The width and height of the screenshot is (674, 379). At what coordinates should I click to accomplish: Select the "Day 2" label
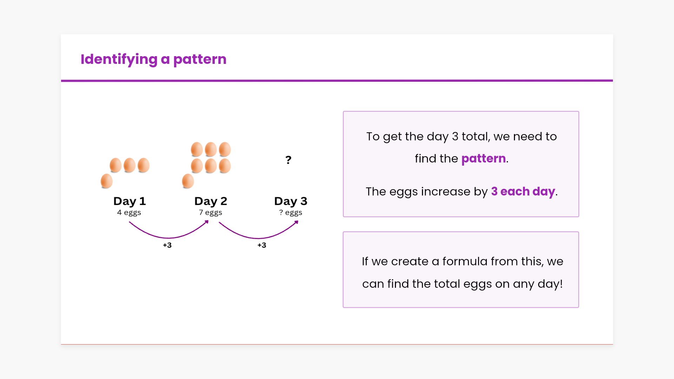click(x=211, y=201)
